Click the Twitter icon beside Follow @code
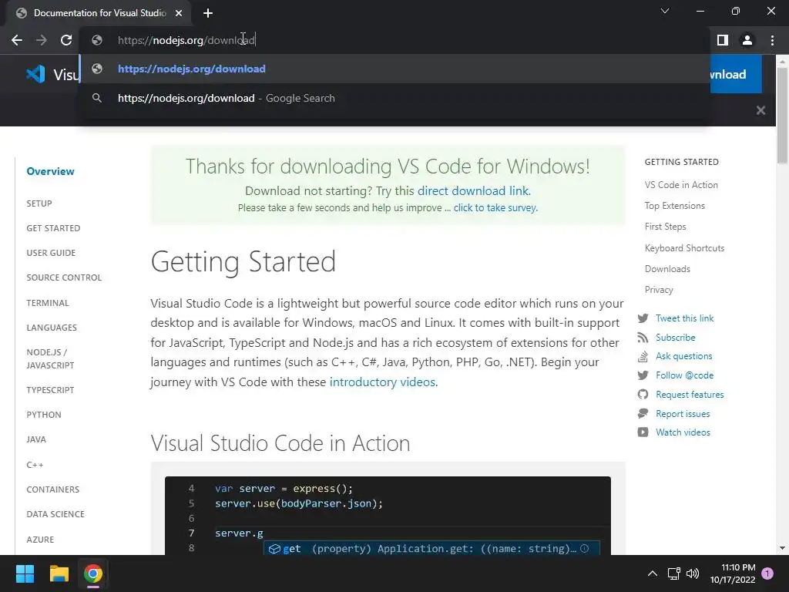Screen dimensions: 789x592 point(643,375)
